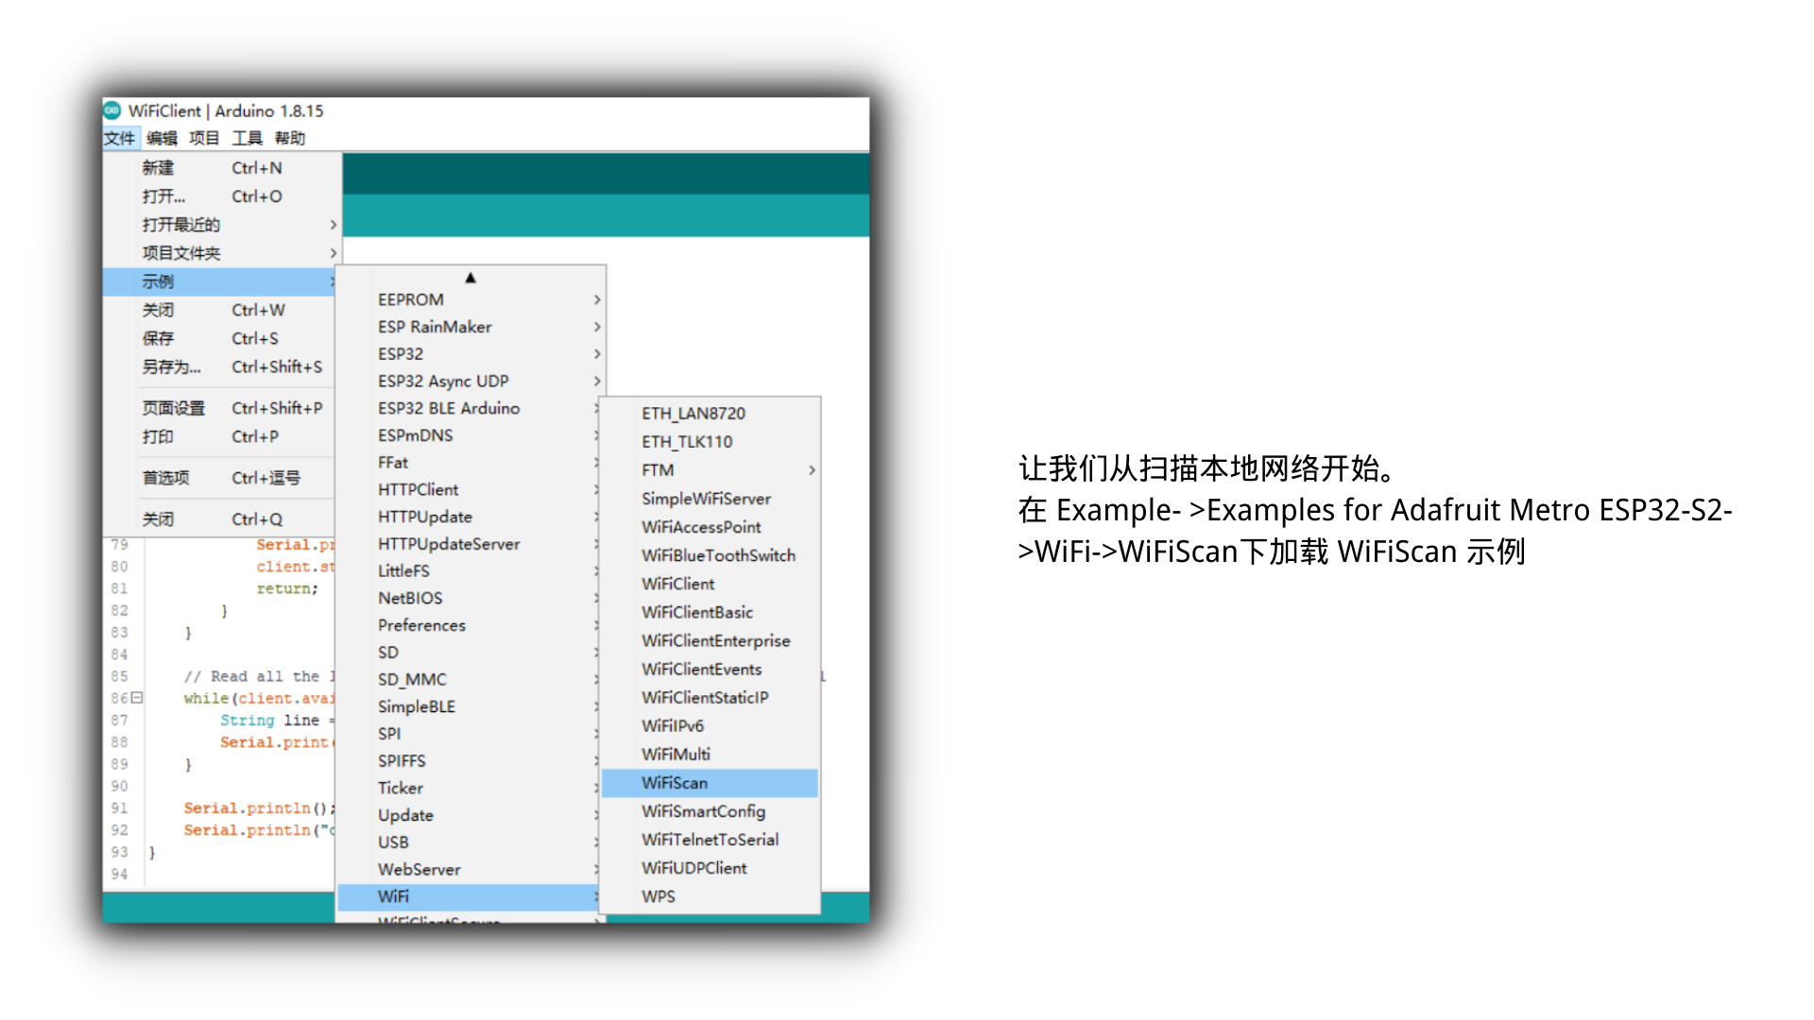Open 首选项 menu entry
This screenshot has height=1020, width=1814.
point(219,478)
